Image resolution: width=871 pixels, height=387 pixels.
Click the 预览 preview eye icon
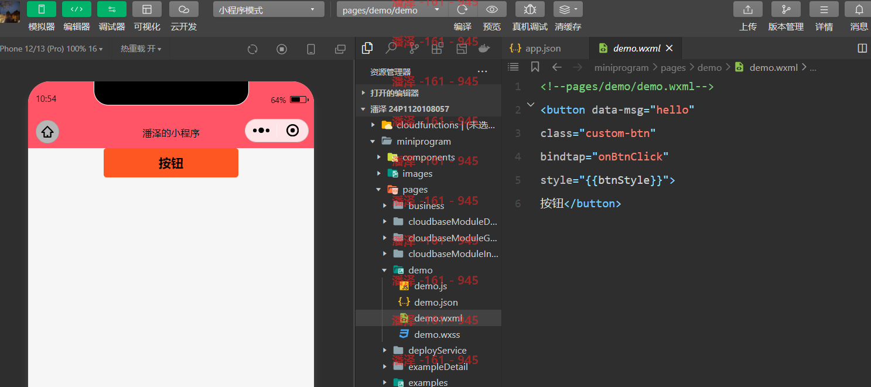tap(492, 9)
